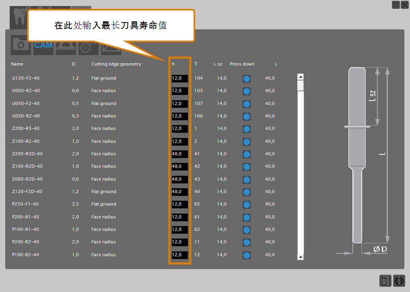Click T value 65 for P250-F1-40
This screenshot has height=292, width=410.
point(197,204)
